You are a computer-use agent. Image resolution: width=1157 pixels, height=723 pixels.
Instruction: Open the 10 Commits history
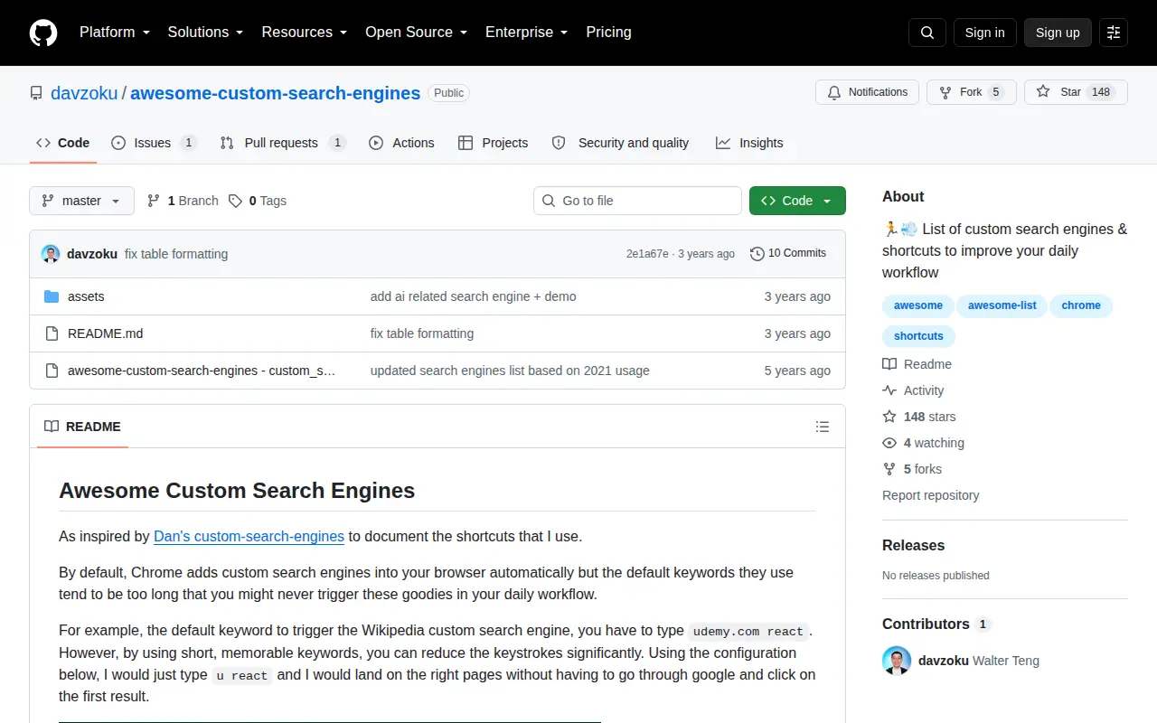click(x=788, y=254)
